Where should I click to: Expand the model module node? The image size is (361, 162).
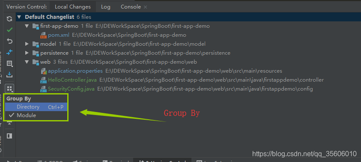pos(27,44)
